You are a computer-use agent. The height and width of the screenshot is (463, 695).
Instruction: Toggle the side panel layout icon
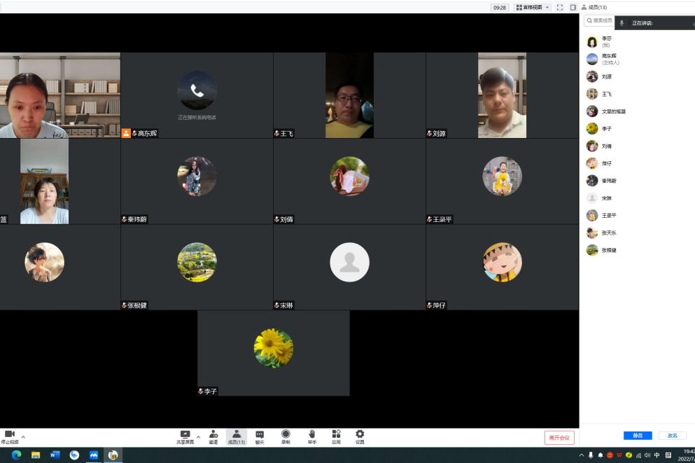tap(573, 8)
